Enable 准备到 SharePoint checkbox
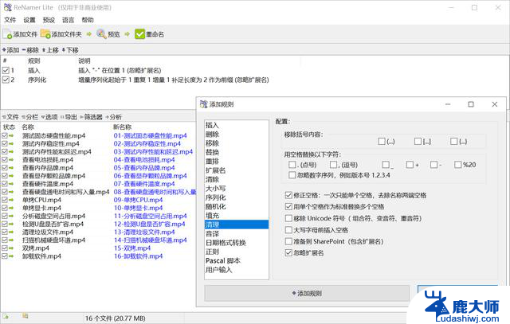The width and height of the screenshot is (510, 324). [288, 241]
